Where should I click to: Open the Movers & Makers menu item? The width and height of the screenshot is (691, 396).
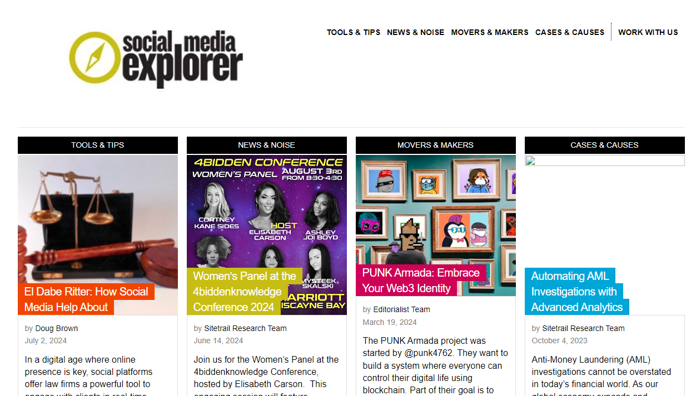pyautogui.click(x=490, y=32)
